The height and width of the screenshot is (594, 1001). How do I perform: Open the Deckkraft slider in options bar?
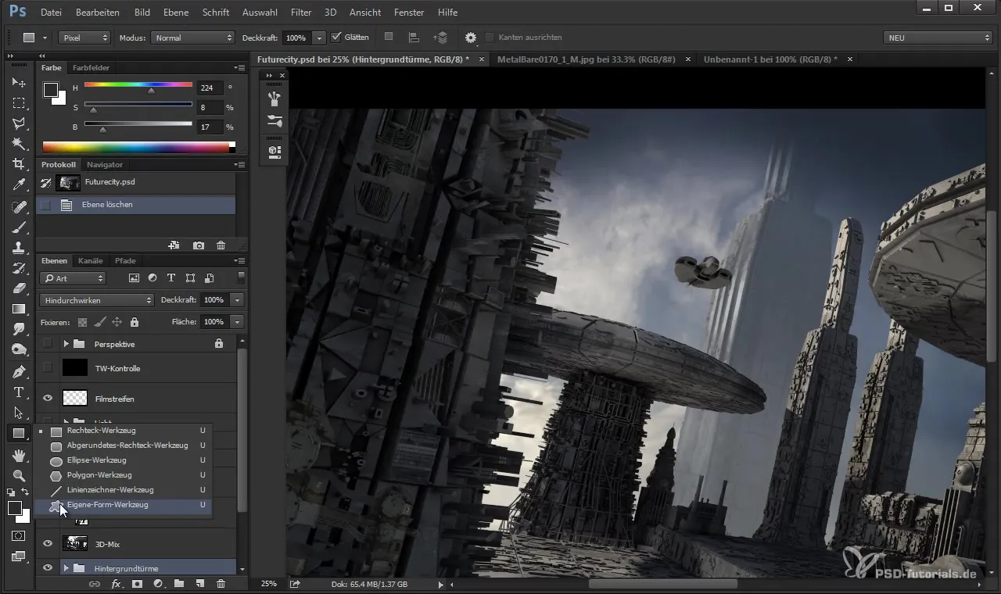319,38
